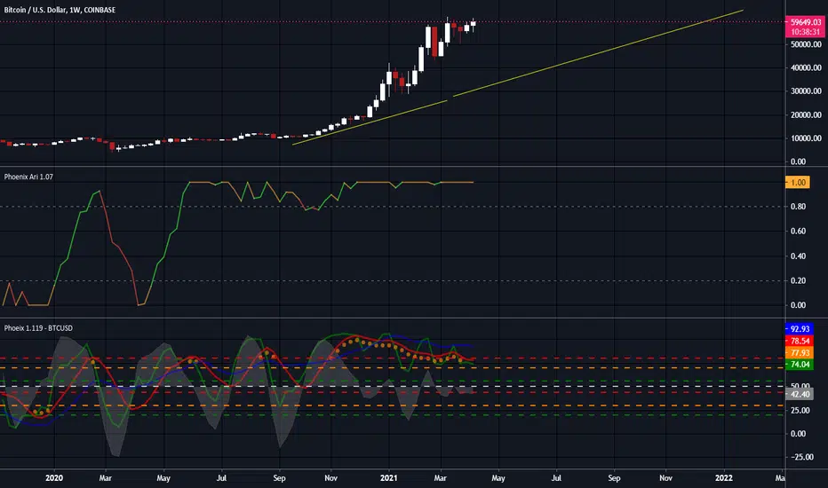The height and width of the screenshot is (488, 828).
Task: Click the candle countdown 10:38:31
Action: pyautogui.click(x=805, y=32)
